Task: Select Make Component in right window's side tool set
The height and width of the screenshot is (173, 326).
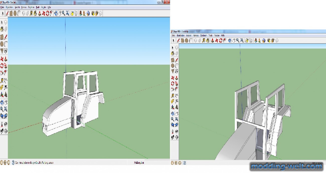Action: [x=177, y=48]
